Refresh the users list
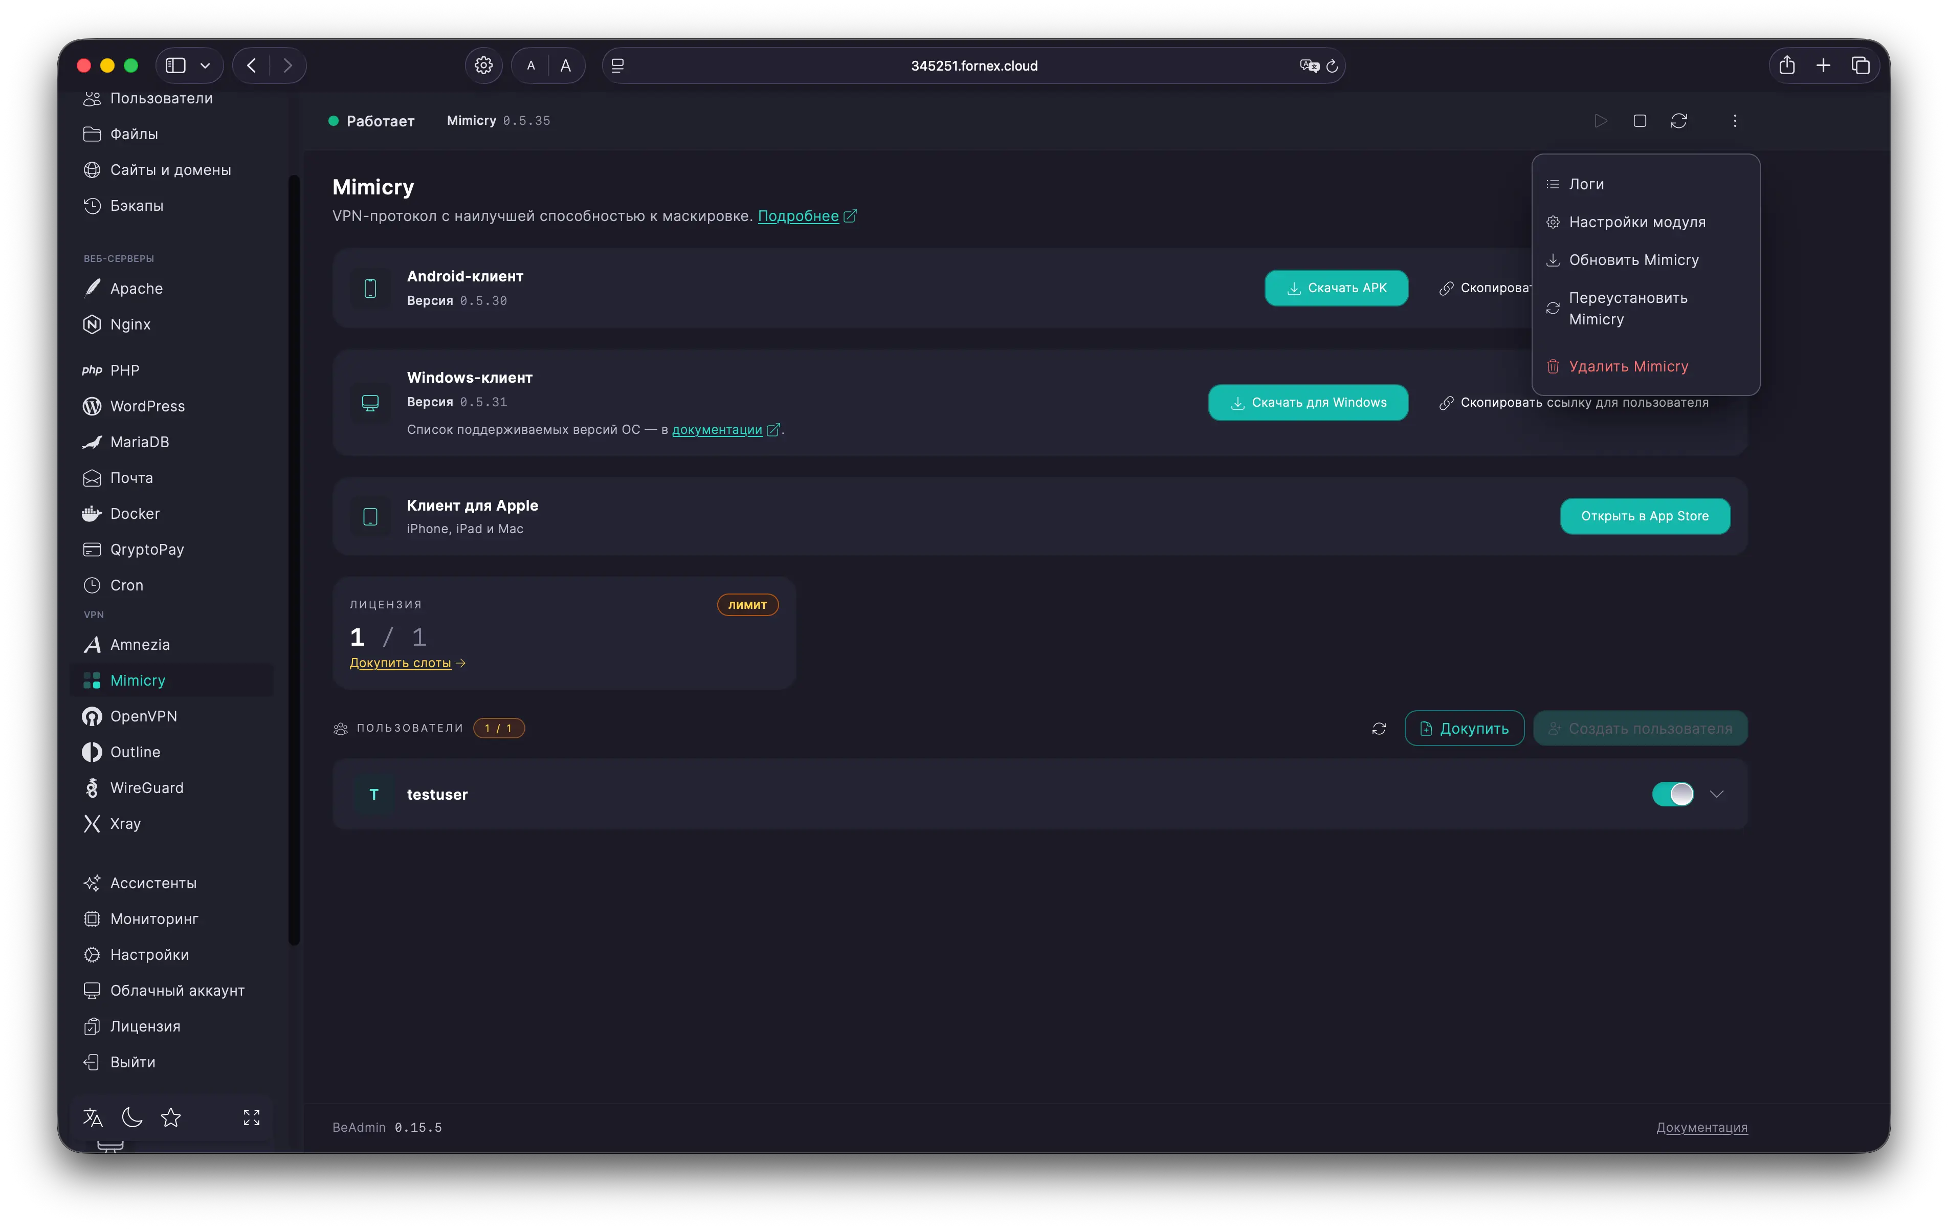 pyautogui.click(x=1379, y=728)
